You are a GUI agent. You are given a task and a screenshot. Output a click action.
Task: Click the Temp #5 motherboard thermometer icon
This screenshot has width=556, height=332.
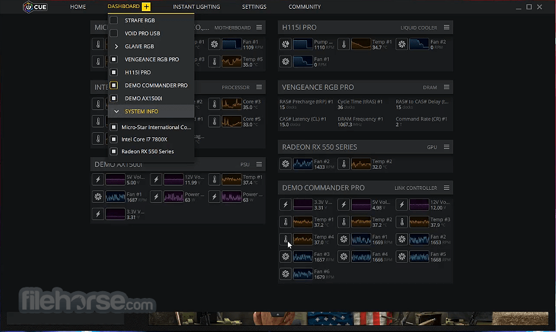pyautogui.click(x=214, y=62)
